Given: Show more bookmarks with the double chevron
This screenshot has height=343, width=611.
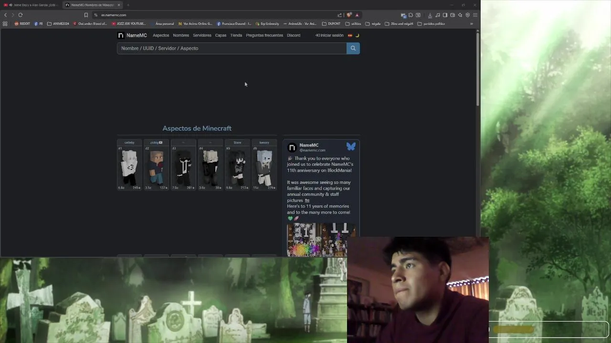Looking at the screenshot, I should pos(471,23).
